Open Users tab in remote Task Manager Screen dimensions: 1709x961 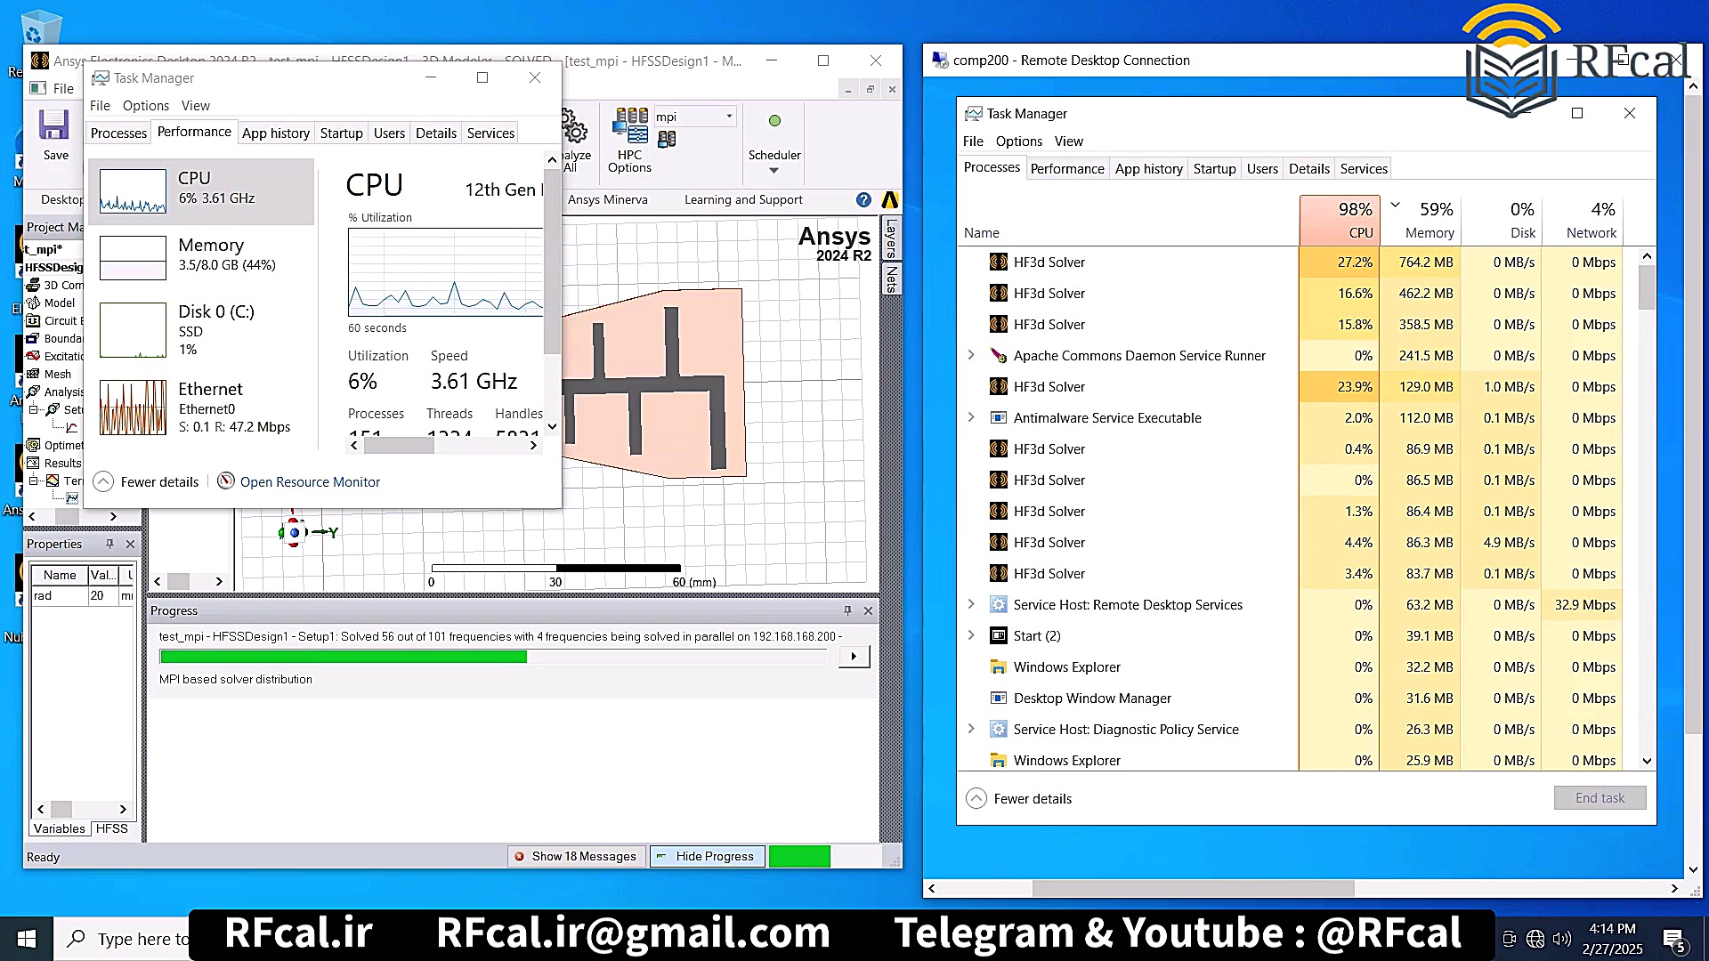(1262, 168)
